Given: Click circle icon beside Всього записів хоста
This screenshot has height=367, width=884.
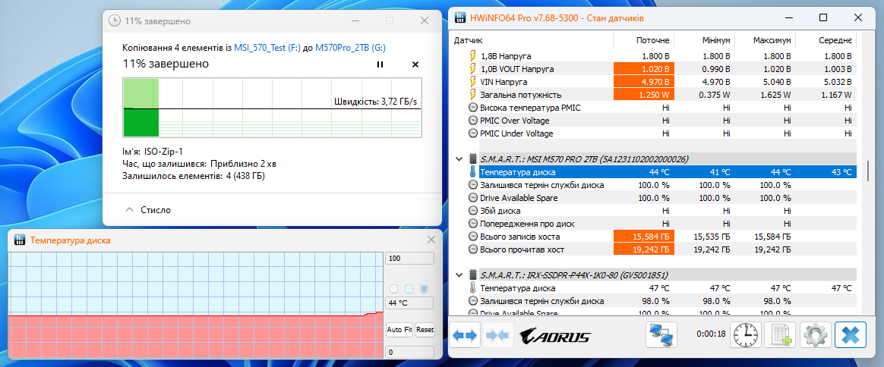Looking at the screenshot, I should 473,237.
